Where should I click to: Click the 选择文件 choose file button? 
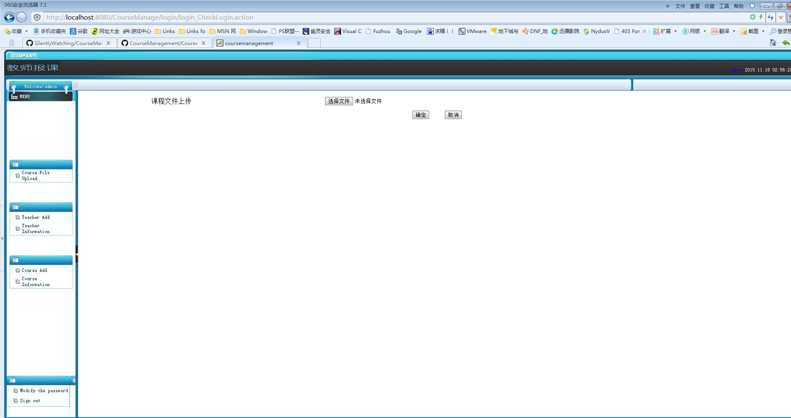click(x=339, y=101)
